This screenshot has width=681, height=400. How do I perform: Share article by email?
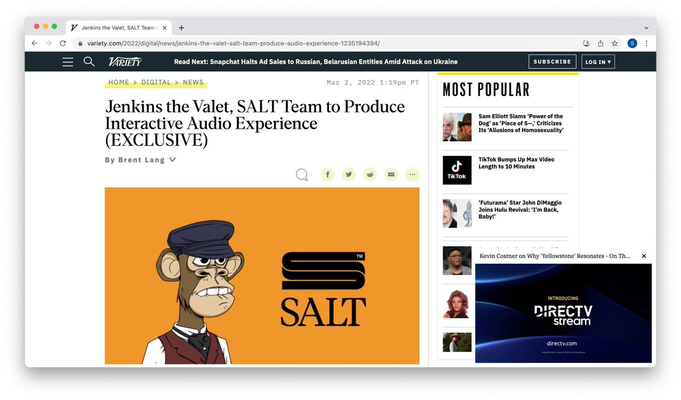pyautogui.click(x=391, y=174)
